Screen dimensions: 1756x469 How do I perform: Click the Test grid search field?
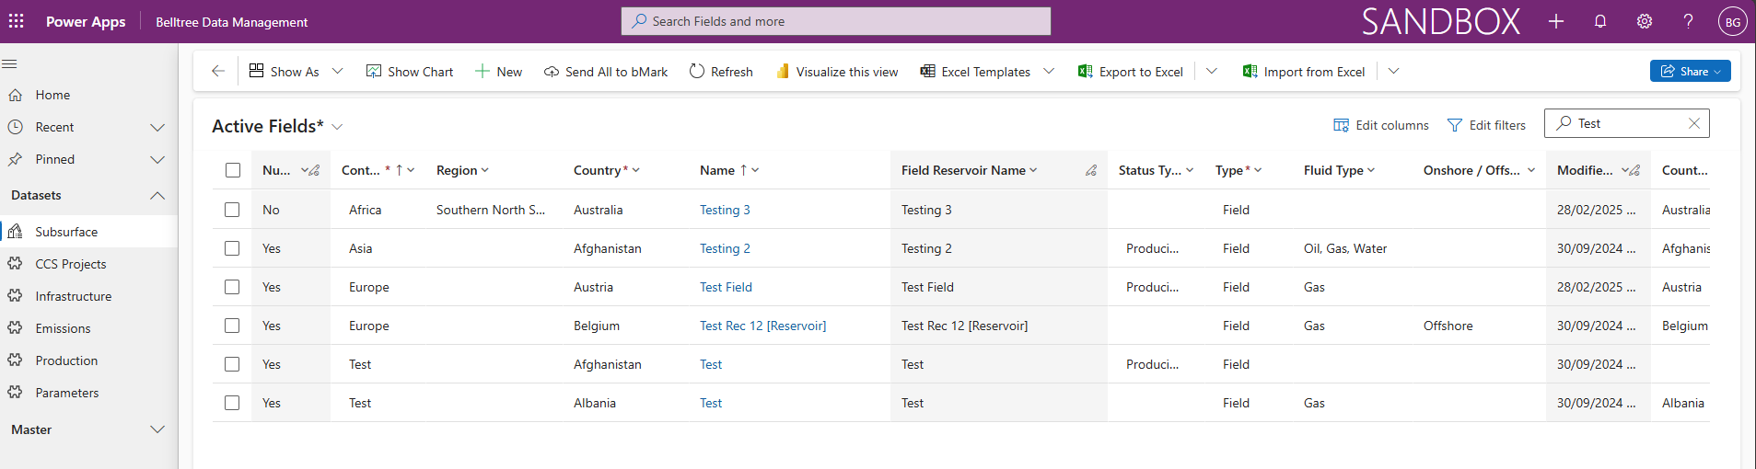point(1626,123)
